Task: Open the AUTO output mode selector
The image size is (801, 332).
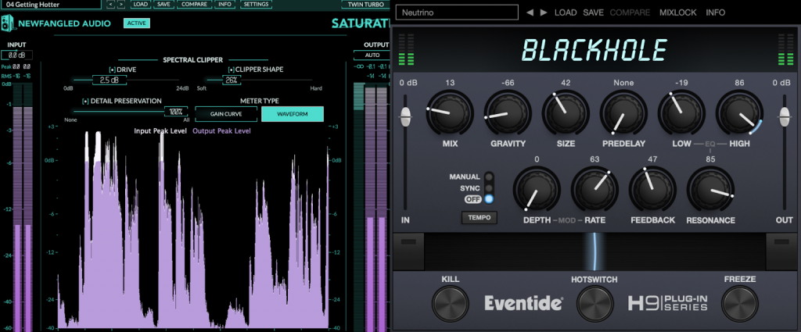Action: [372, 55]
